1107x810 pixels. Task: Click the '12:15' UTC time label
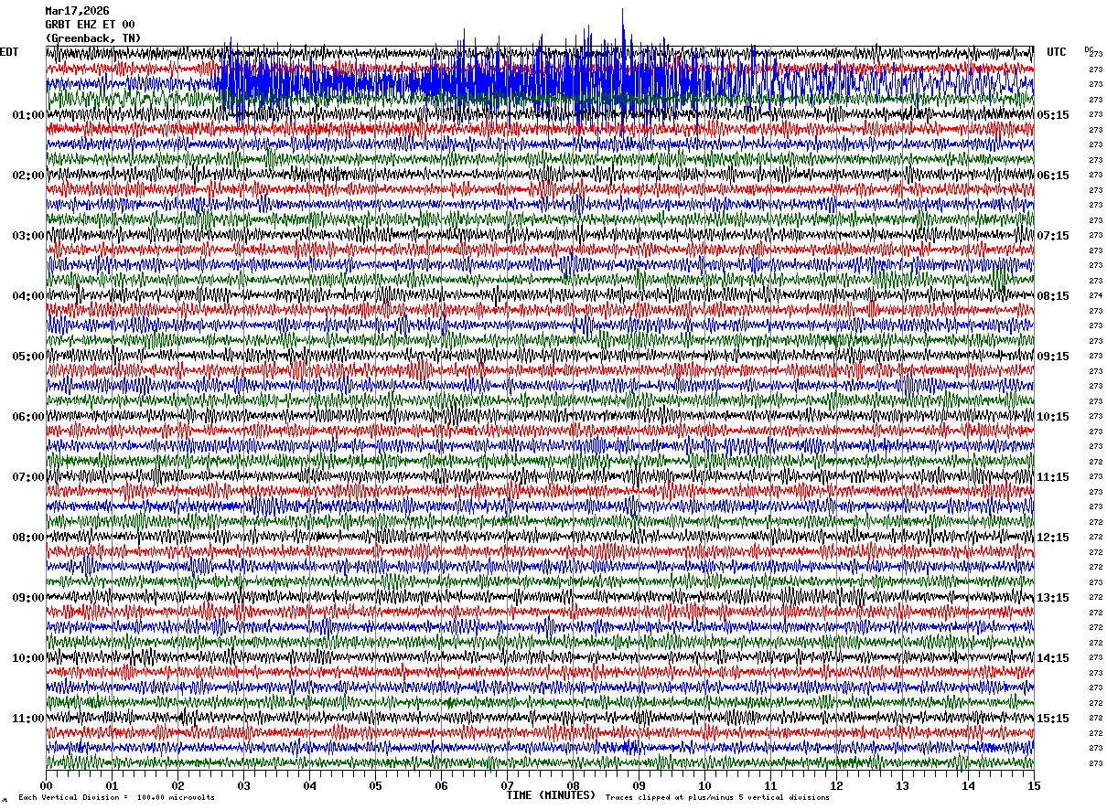1053,538
